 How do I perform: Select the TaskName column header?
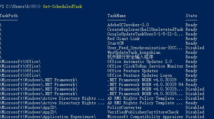tap(116, 16)
